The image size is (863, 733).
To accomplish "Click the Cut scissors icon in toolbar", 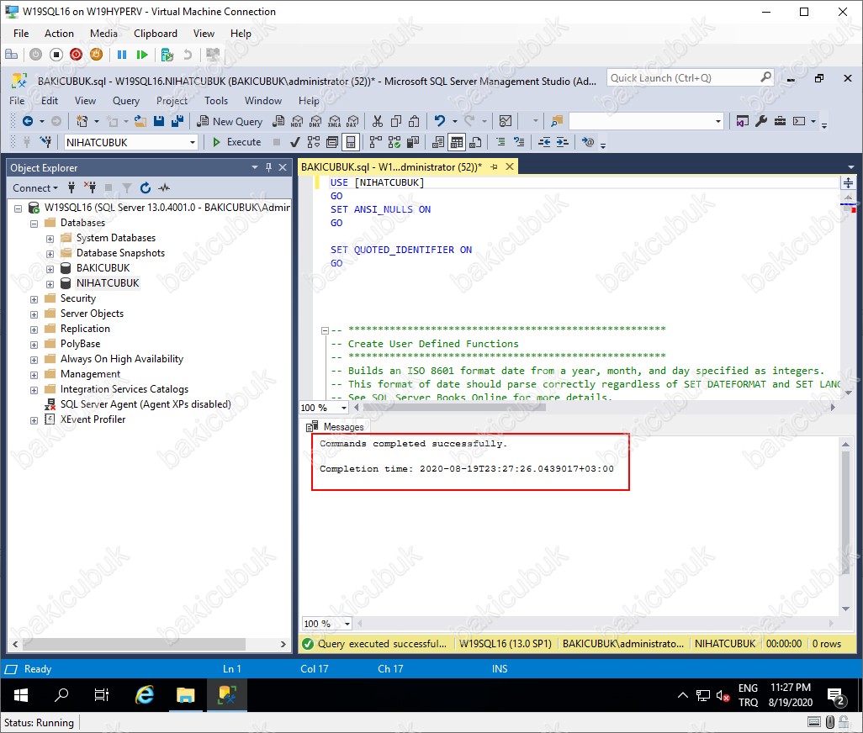I will point(377,122).
